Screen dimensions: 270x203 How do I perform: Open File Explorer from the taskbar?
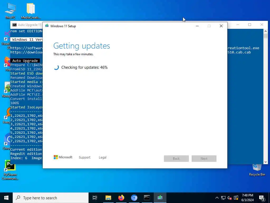pyautogui.click(x=108, y=198)
